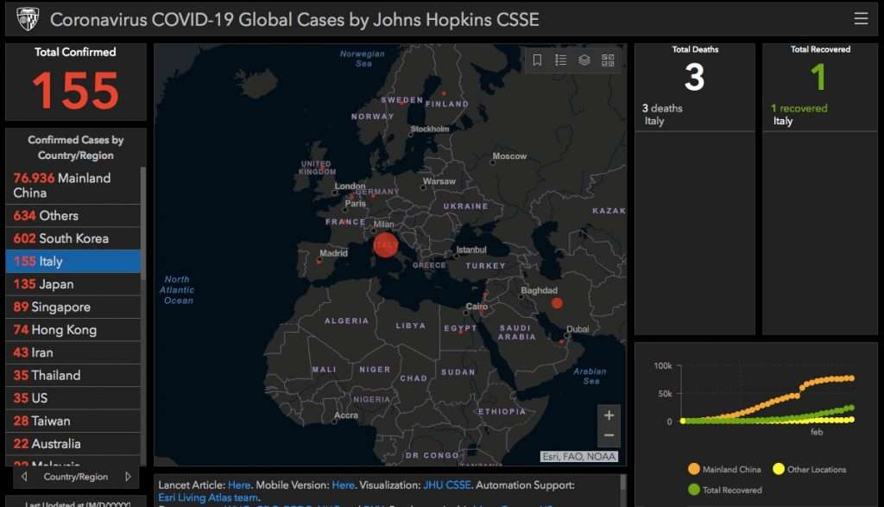Zoom in on the map

click(x=609, y=415)
